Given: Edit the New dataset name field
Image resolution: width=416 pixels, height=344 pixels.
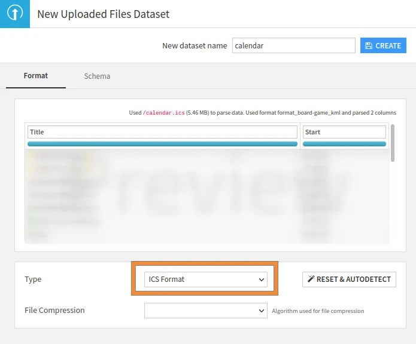Looking at the screenshot, I should (x=294, y=45).
